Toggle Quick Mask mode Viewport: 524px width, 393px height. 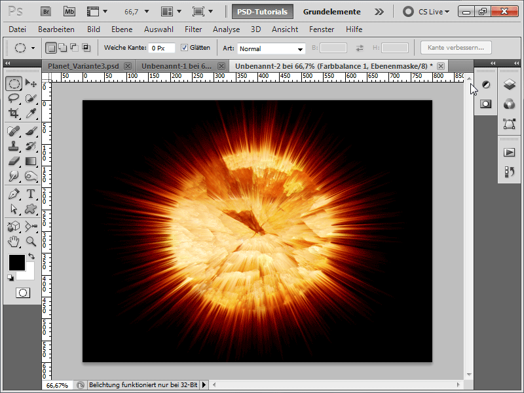pos(23,293)
